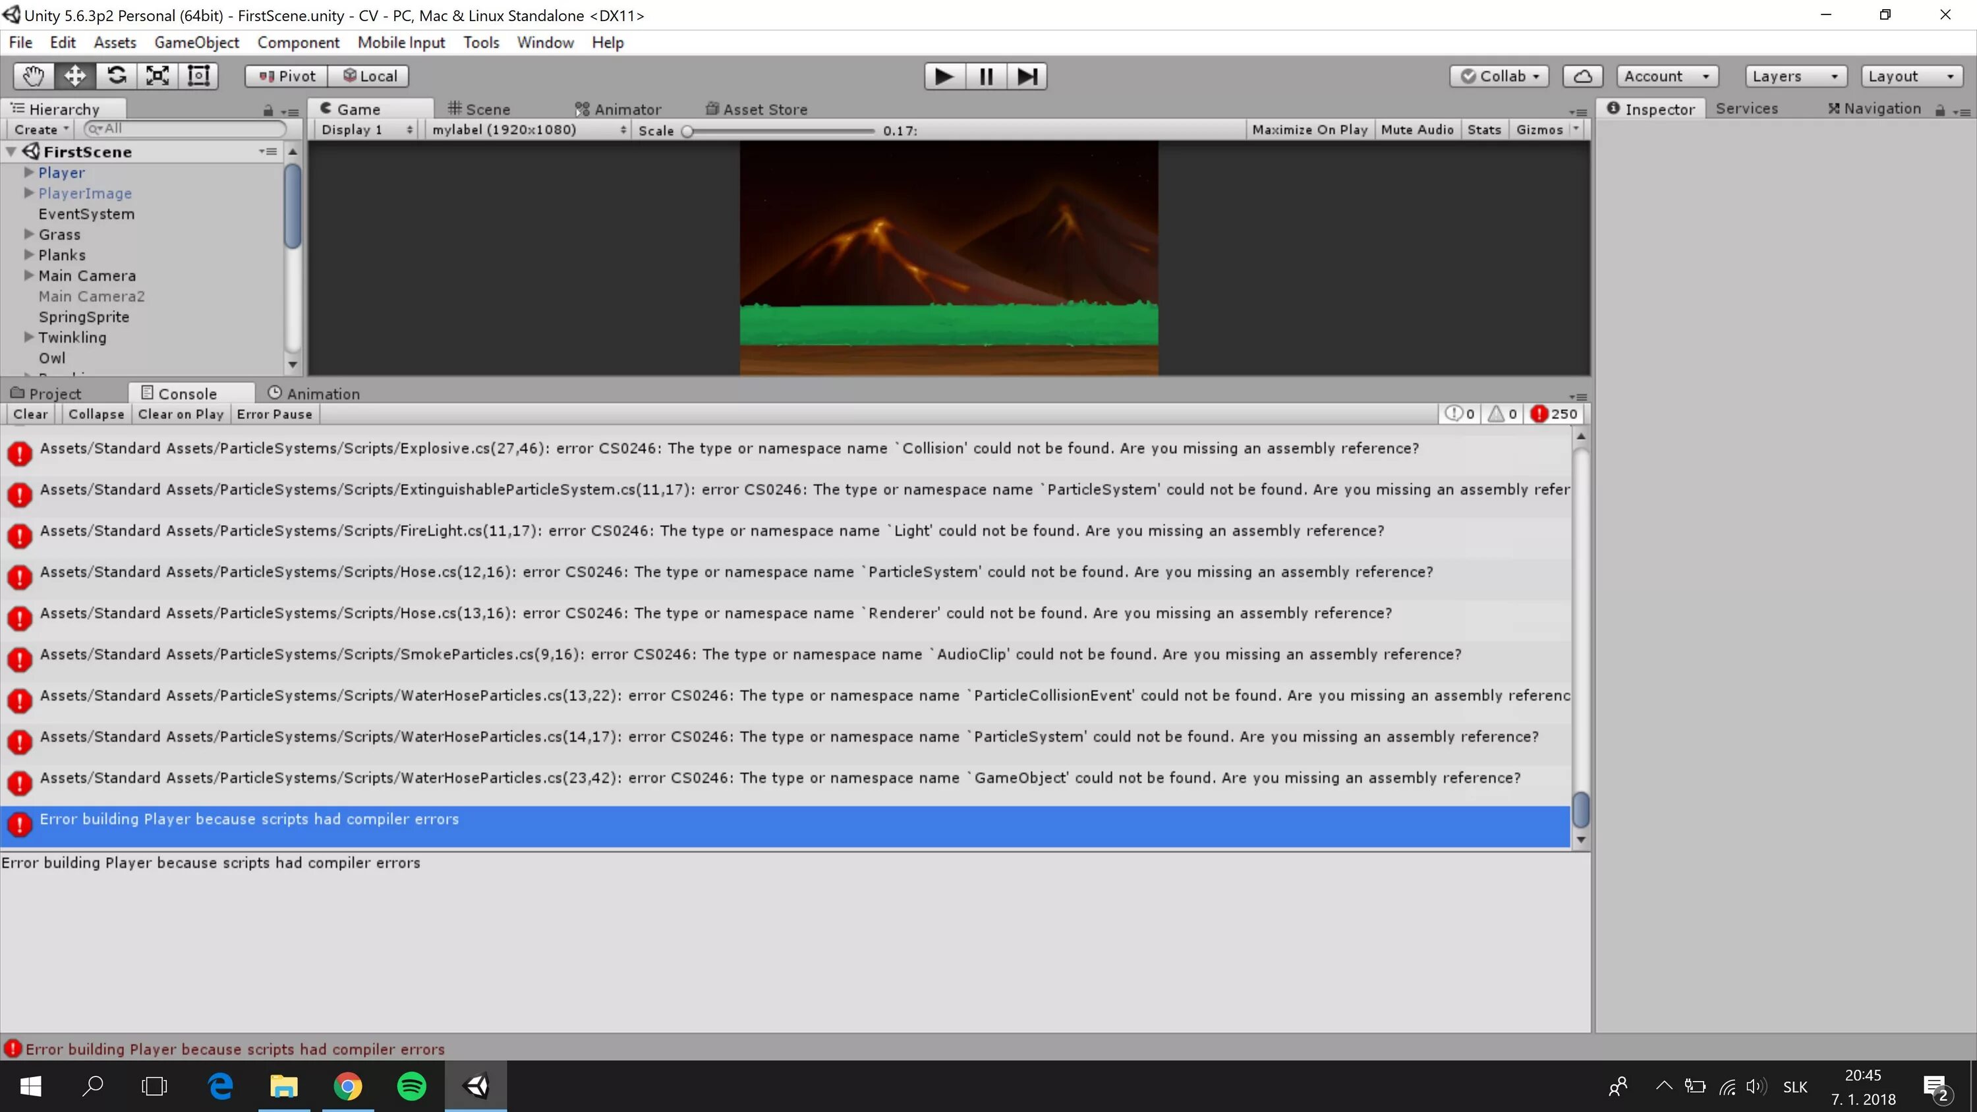Select the Scale tool

158,76
